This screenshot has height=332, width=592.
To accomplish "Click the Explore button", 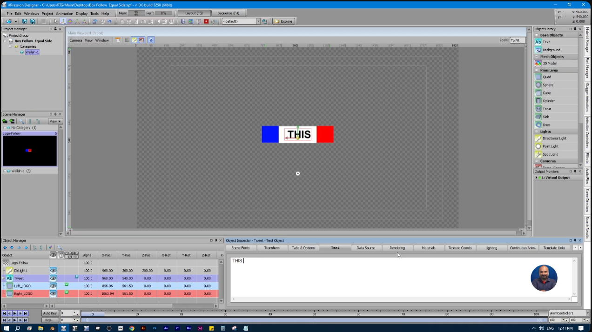I will tap(283, 21).
